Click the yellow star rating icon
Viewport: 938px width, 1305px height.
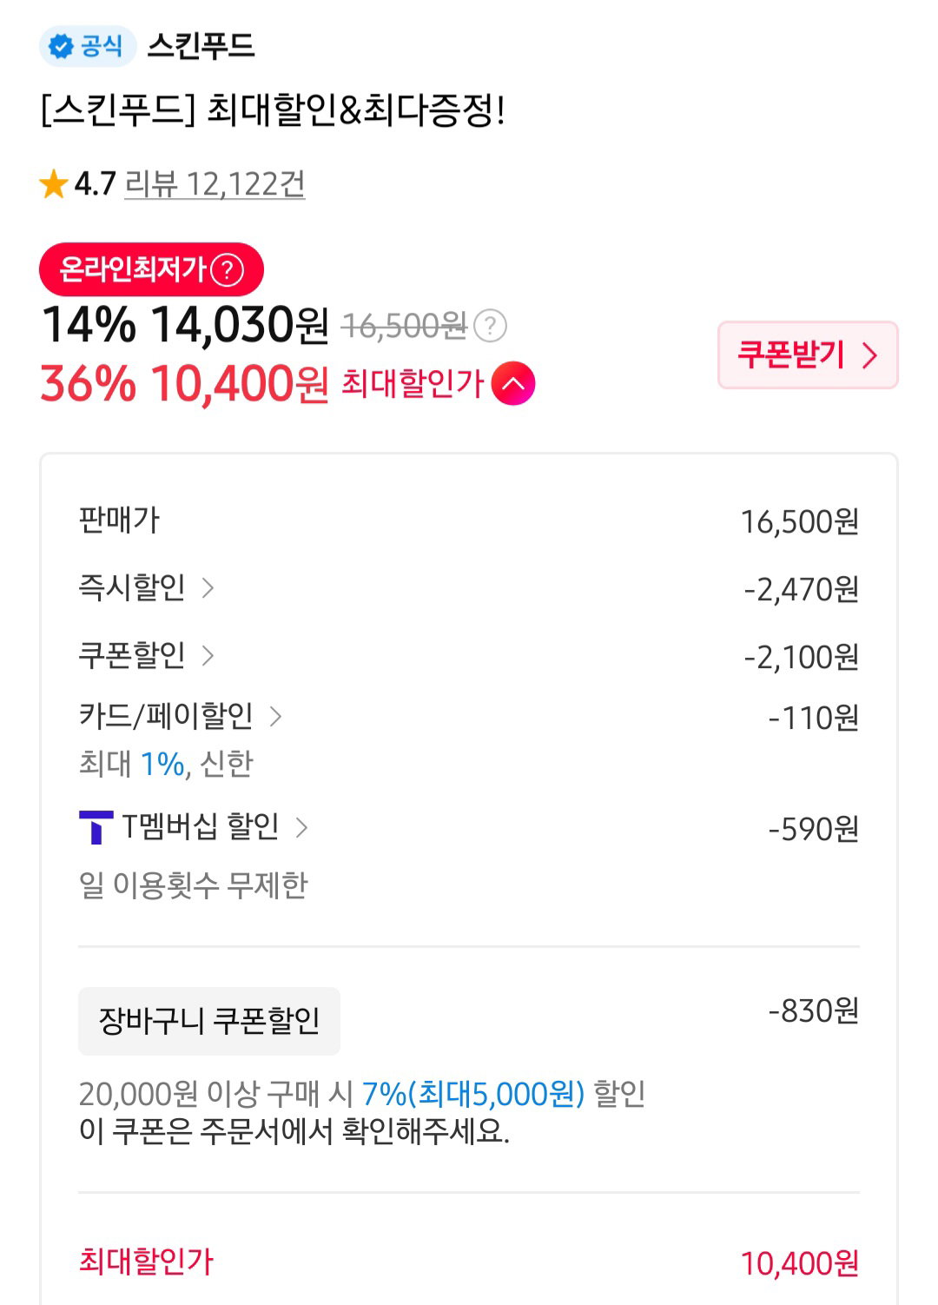click(x=54, y=184)
